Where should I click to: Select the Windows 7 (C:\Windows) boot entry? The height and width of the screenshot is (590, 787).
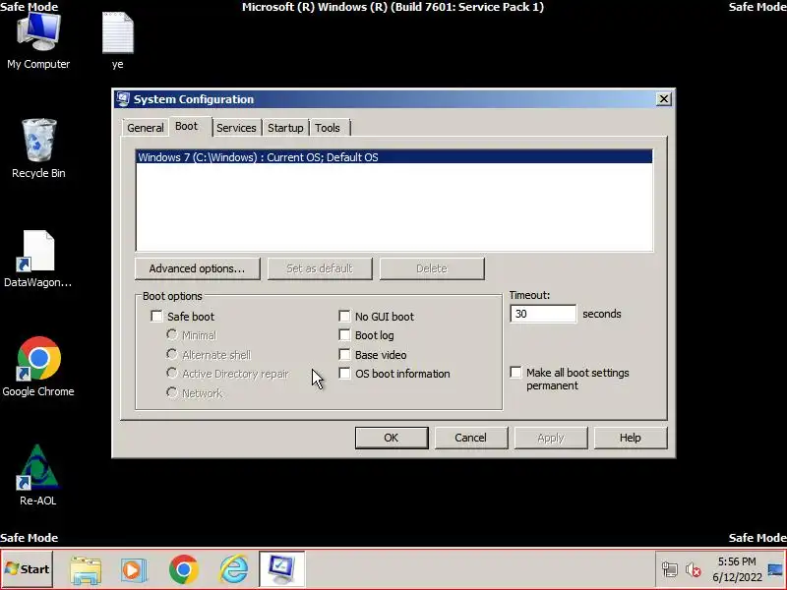[394, 157]
